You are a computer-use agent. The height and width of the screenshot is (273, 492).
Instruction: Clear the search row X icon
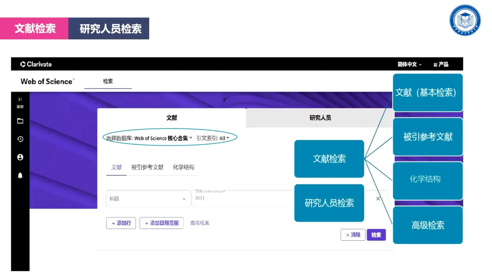(x=378, y=198)
